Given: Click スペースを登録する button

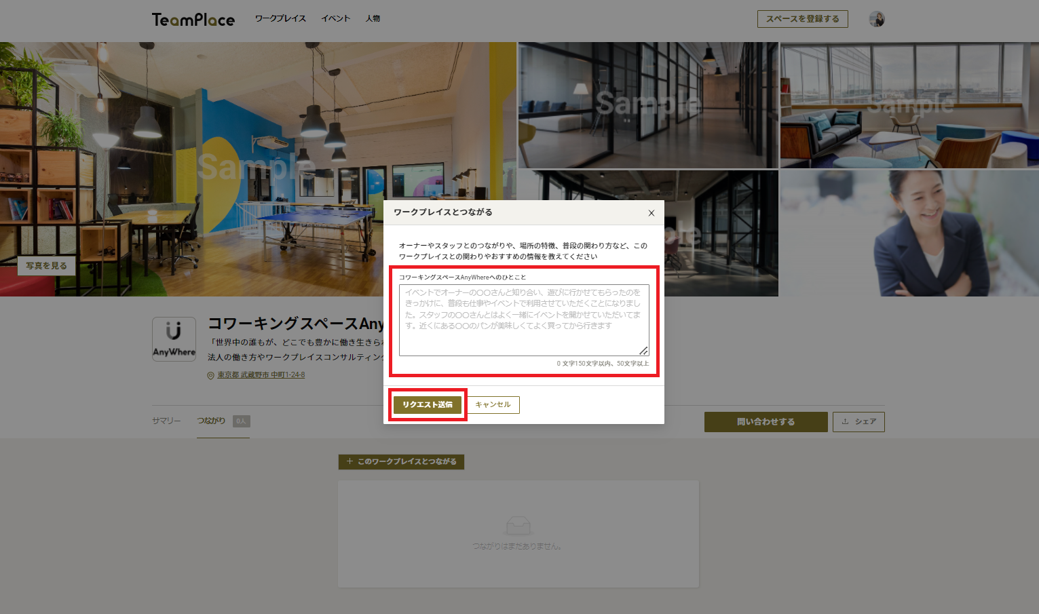Looking at the screenshot, I should click(x=802, y=19).
